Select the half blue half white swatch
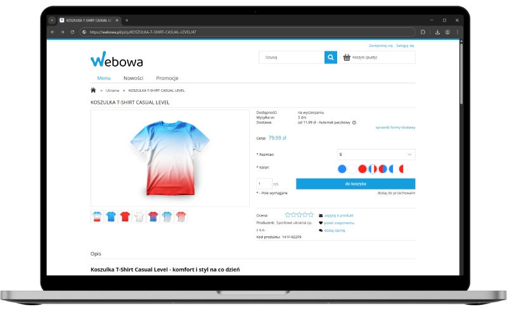 pyautogui.click(x=393, y=168)
